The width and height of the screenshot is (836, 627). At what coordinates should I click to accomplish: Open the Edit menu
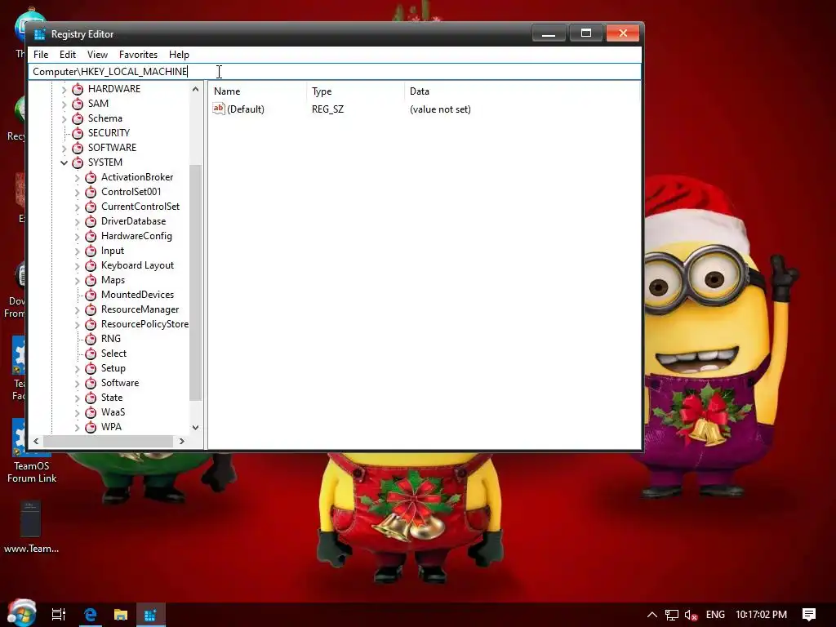(68, 55)
